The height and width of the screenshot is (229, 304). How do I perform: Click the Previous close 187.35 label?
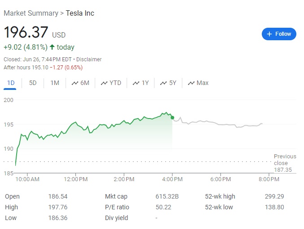point(285,163)
